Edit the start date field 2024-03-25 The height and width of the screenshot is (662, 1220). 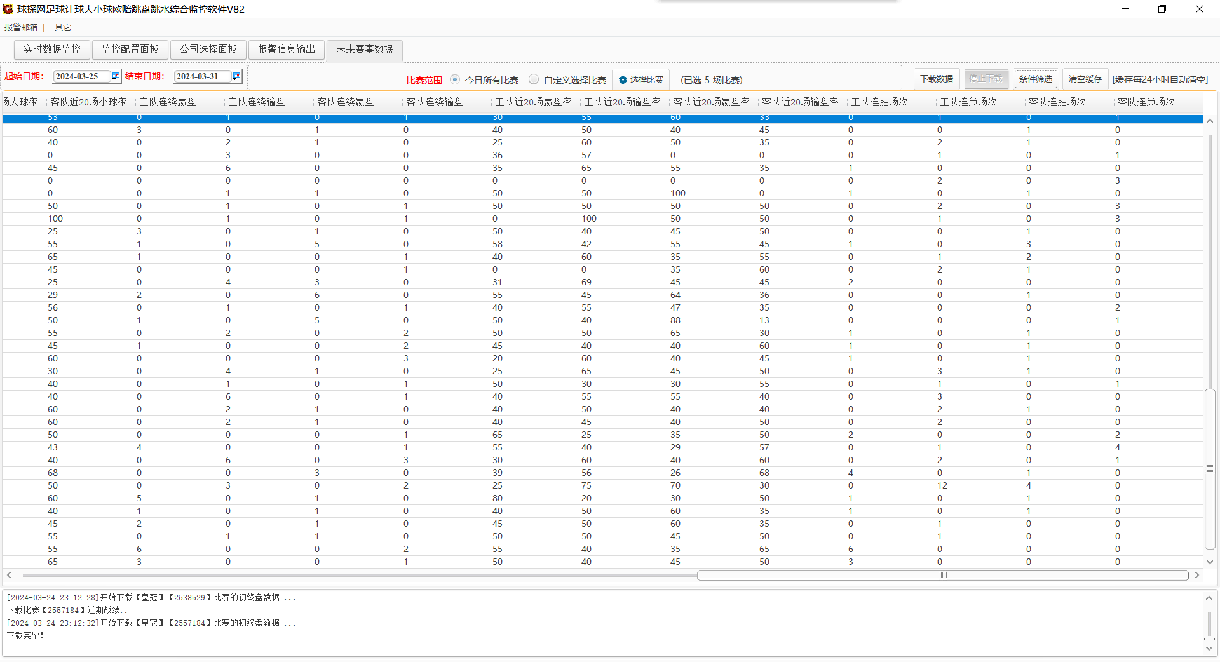82,76
